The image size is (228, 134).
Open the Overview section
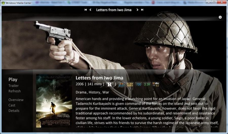[x=16, y=100]
